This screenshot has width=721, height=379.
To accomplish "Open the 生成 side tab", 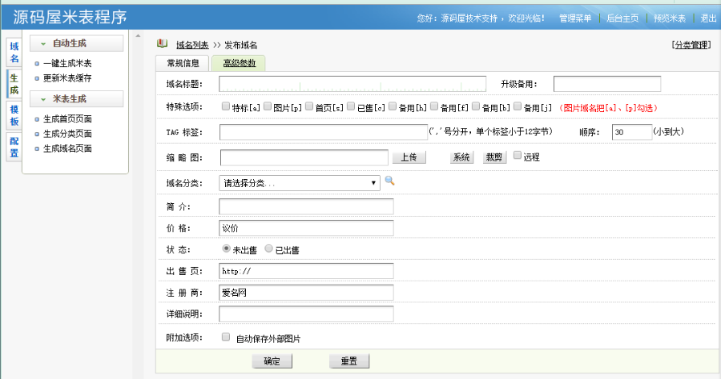I will [14, 84].
